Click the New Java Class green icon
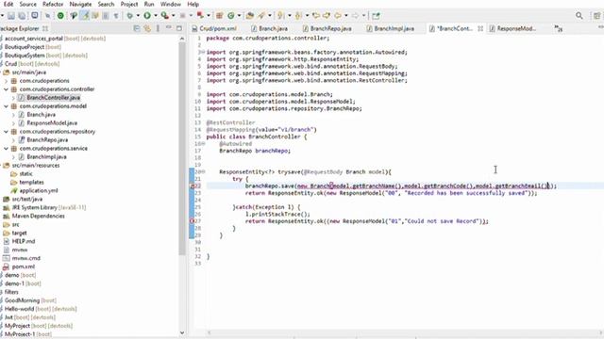The image size is (604, 339). click(230, 16)
